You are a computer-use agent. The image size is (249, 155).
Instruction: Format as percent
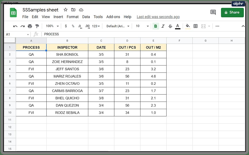(x=73, y=26)
